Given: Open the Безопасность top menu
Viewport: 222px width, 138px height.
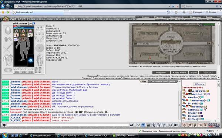Looking at the screenshot, I should (x=176, y=17).
